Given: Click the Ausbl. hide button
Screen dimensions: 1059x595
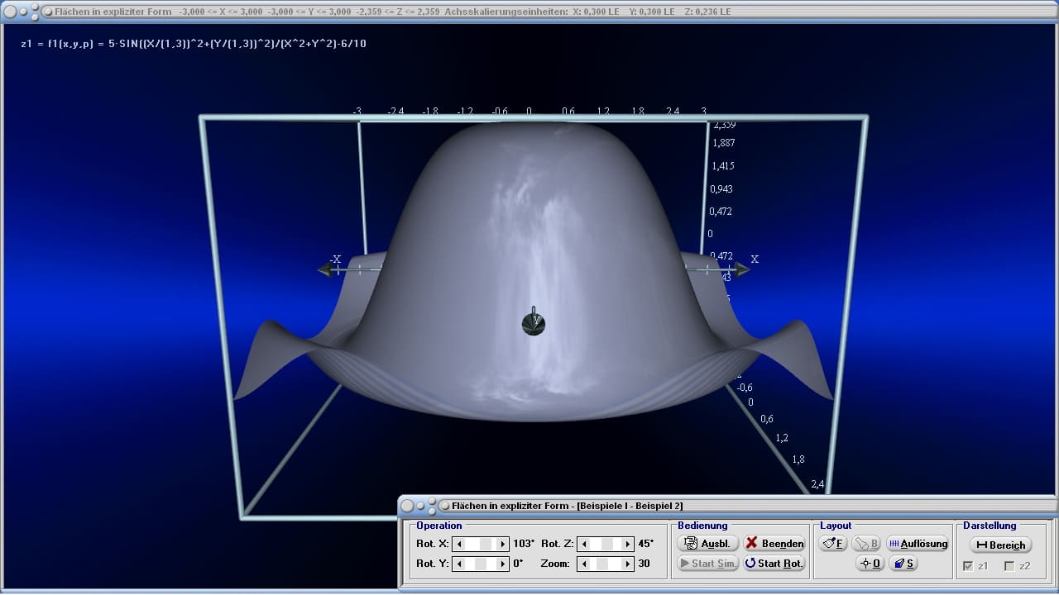Looking at the screenshot, I should [x=707, y=543].
